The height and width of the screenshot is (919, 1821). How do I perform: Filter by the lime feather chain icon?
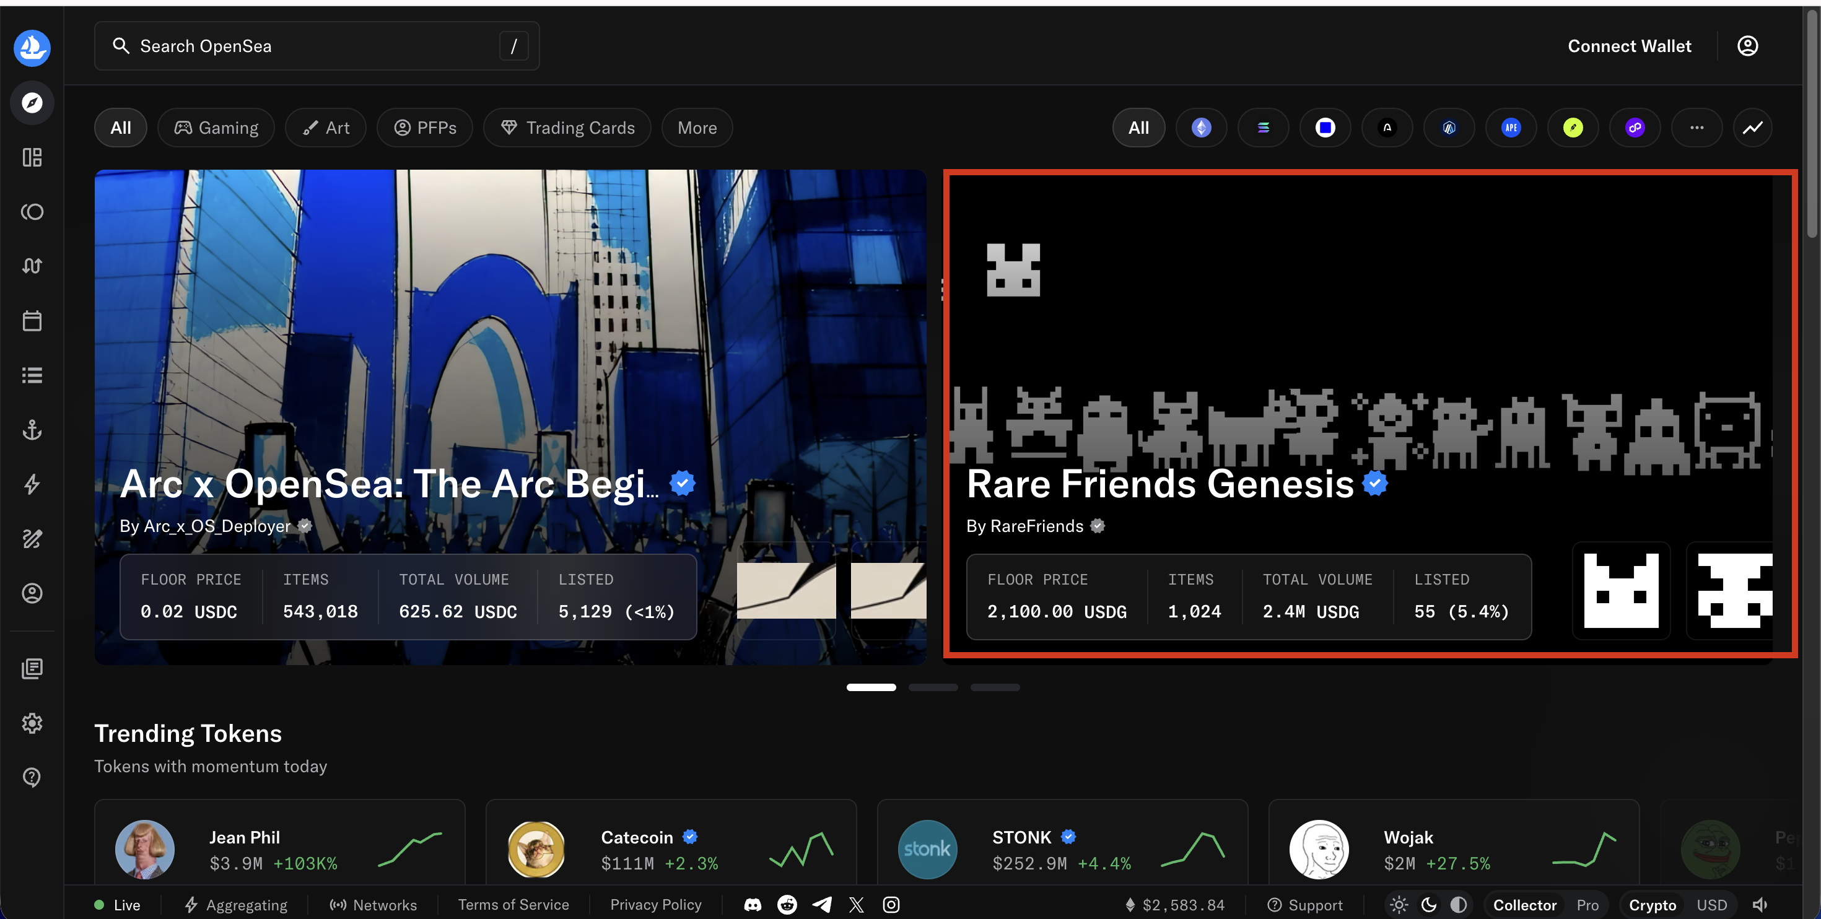1573,128
